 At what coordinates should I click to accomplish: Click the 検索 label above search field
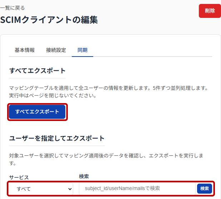pyautogui.click(x=84, y=176)
